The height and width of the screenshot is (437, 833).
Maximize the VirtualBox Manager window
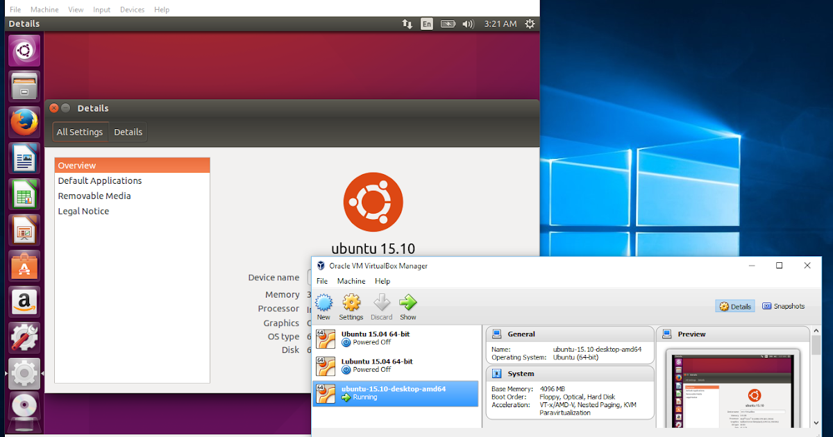pyautogui.click(x=780, y=266)
